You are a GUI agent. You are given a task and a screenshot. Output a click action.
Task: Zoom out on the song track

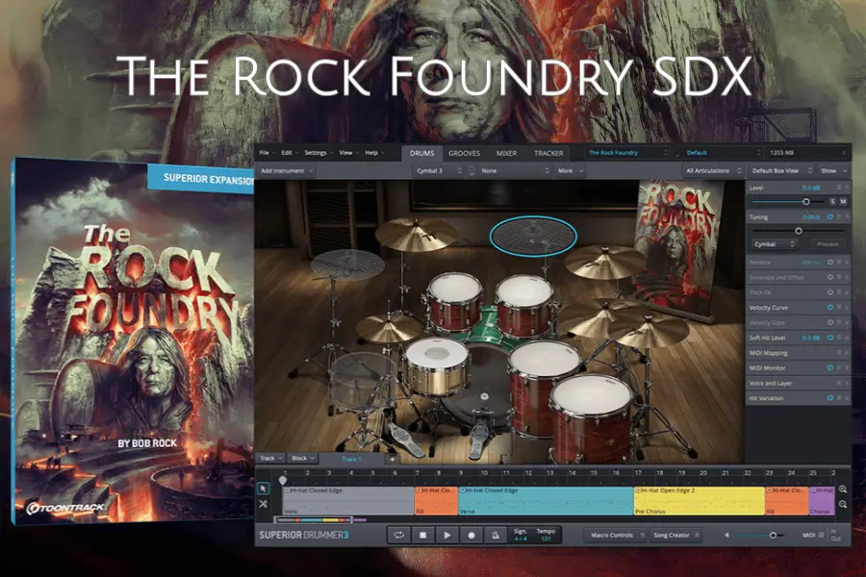pyautogui.click(x=843, y=504)
